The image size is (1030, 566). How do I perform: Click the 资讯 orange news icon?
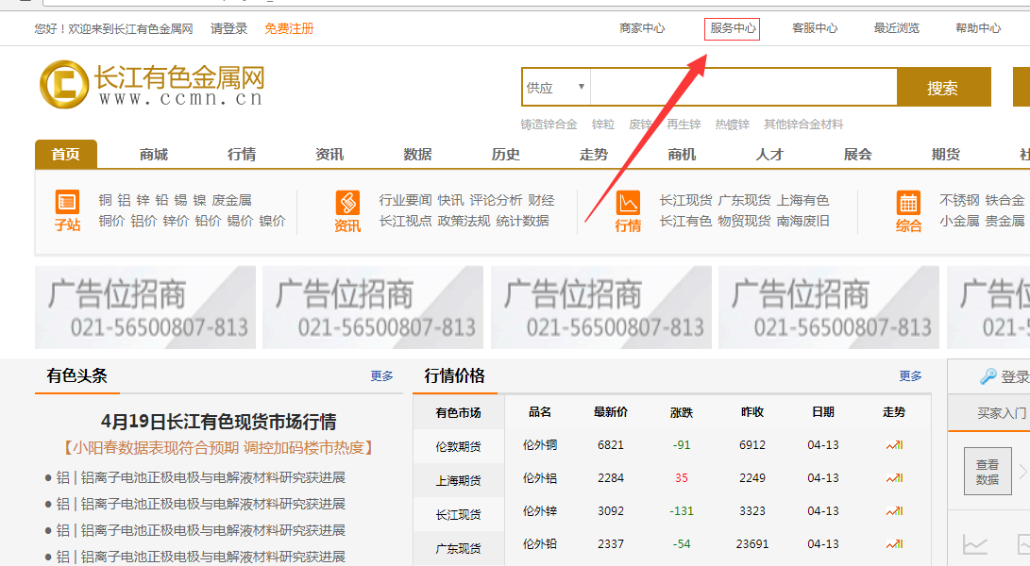coord(347,202)
